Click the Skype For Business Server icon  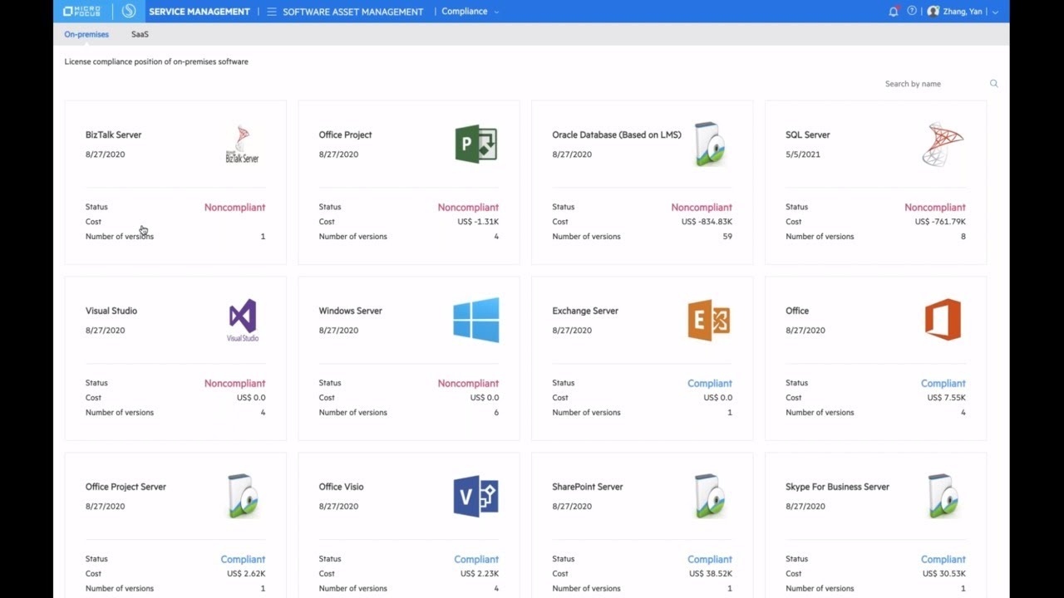[x=943, y=496]
